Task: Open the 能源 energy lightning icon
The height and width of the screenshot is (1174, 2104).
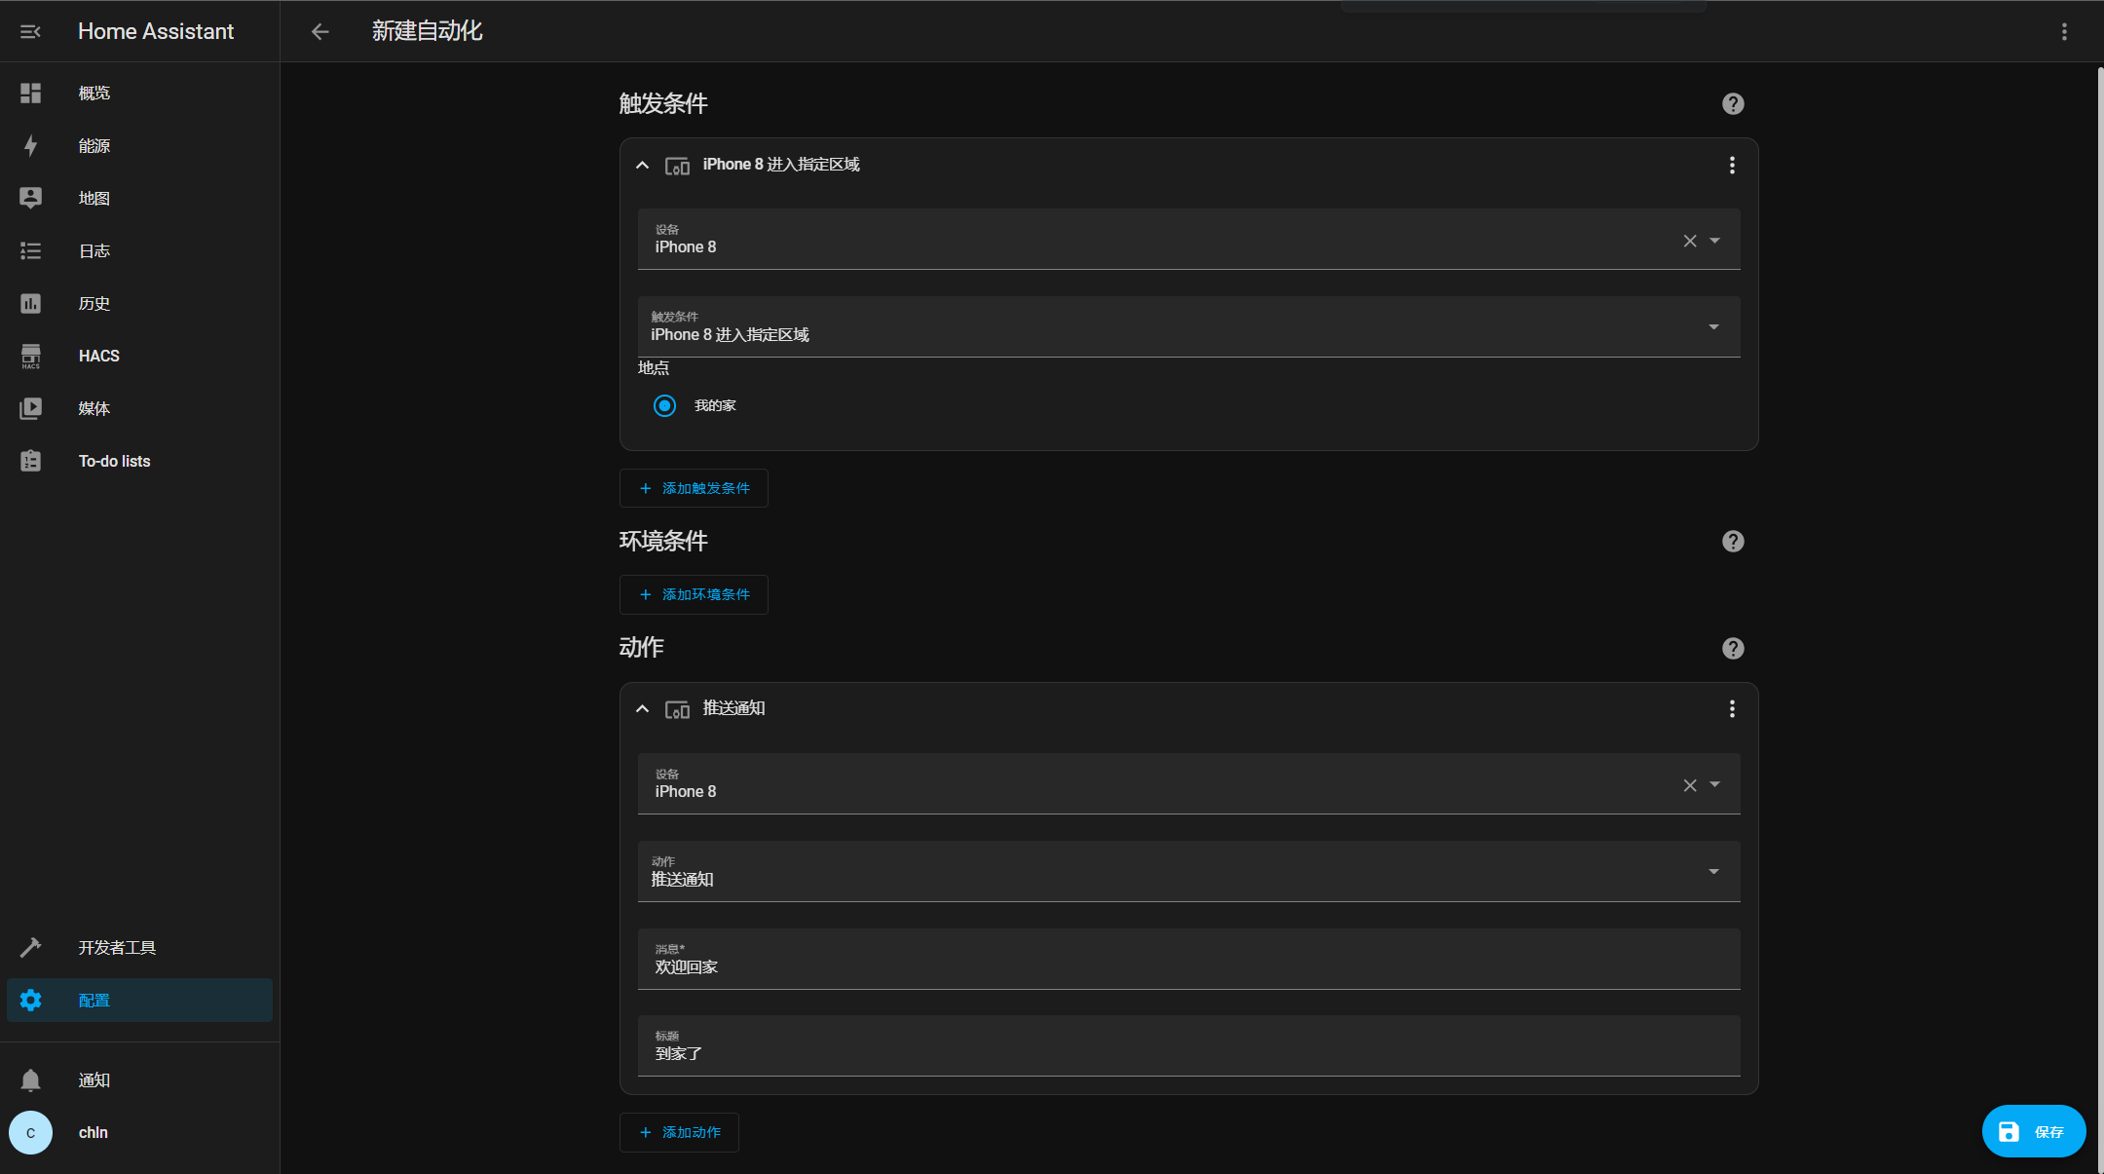Action: coord(30,145)
